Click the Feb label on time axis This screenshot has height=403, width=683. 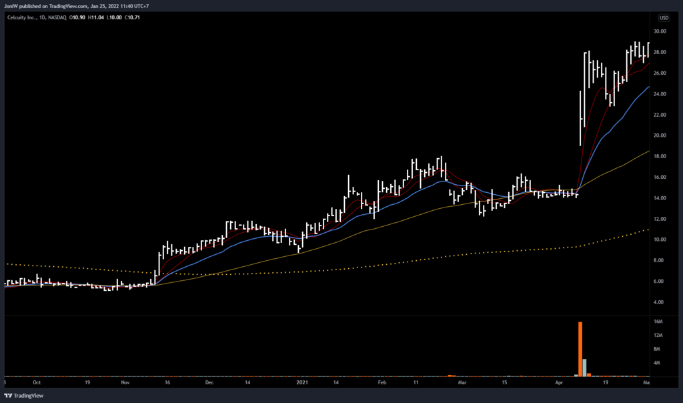(x=382, y=384)
